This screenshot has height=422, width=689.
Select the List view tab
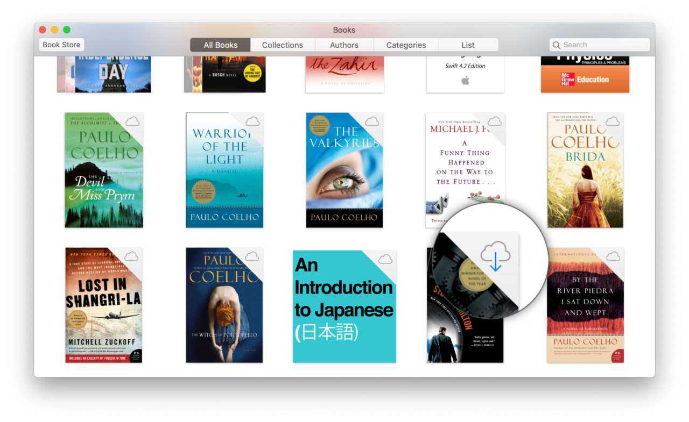pos(468,45)
